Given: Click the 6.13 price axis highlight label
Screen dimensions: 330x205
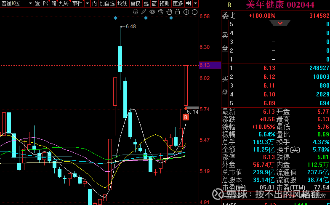Looking at the screenshot, I should (210, 65).
